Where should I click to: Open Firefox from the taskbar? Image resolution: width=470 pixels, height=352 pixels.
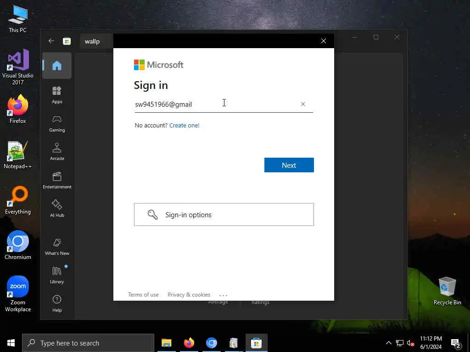(x=189, y=343)
